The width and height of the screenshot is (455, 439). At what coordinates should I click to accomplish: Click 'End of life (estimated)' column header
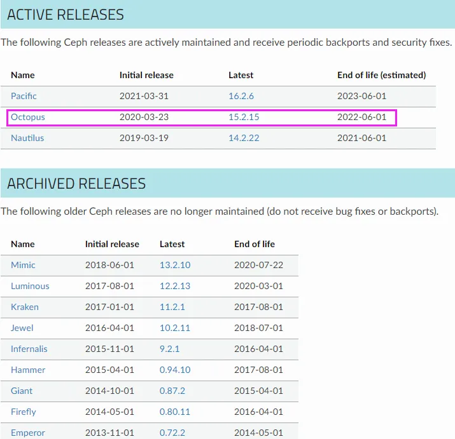[381, 75]
